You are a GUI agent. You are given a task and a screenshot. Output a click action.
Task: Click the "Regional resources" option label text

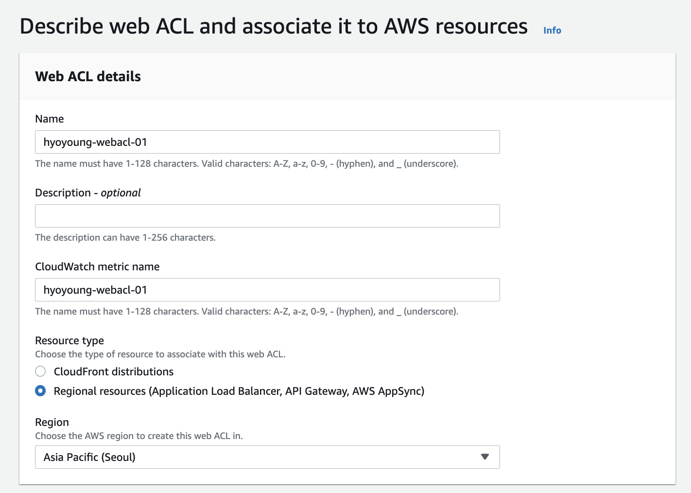[x=239, y=391]
